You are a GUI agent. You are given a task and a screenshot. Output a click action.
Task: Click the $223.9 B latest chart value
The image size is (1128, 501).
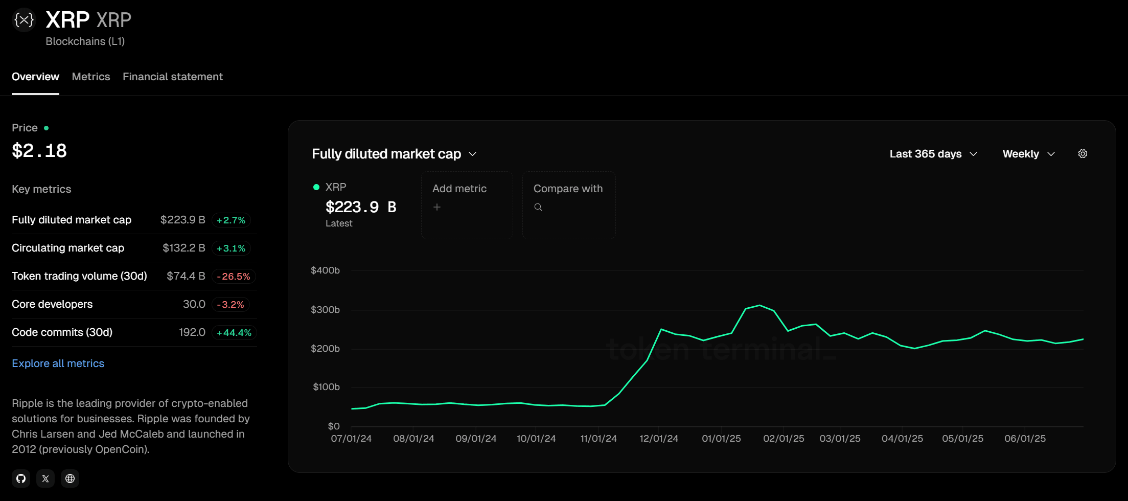click(x=361, y=207)
